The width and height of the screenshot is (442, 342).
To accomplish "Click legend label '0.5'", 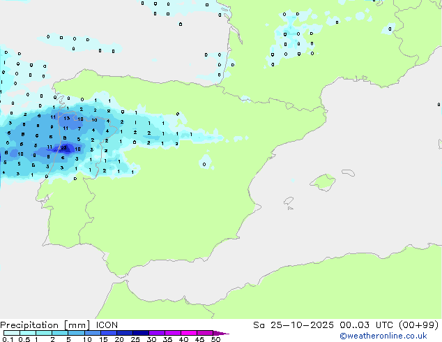I will 24,339.
